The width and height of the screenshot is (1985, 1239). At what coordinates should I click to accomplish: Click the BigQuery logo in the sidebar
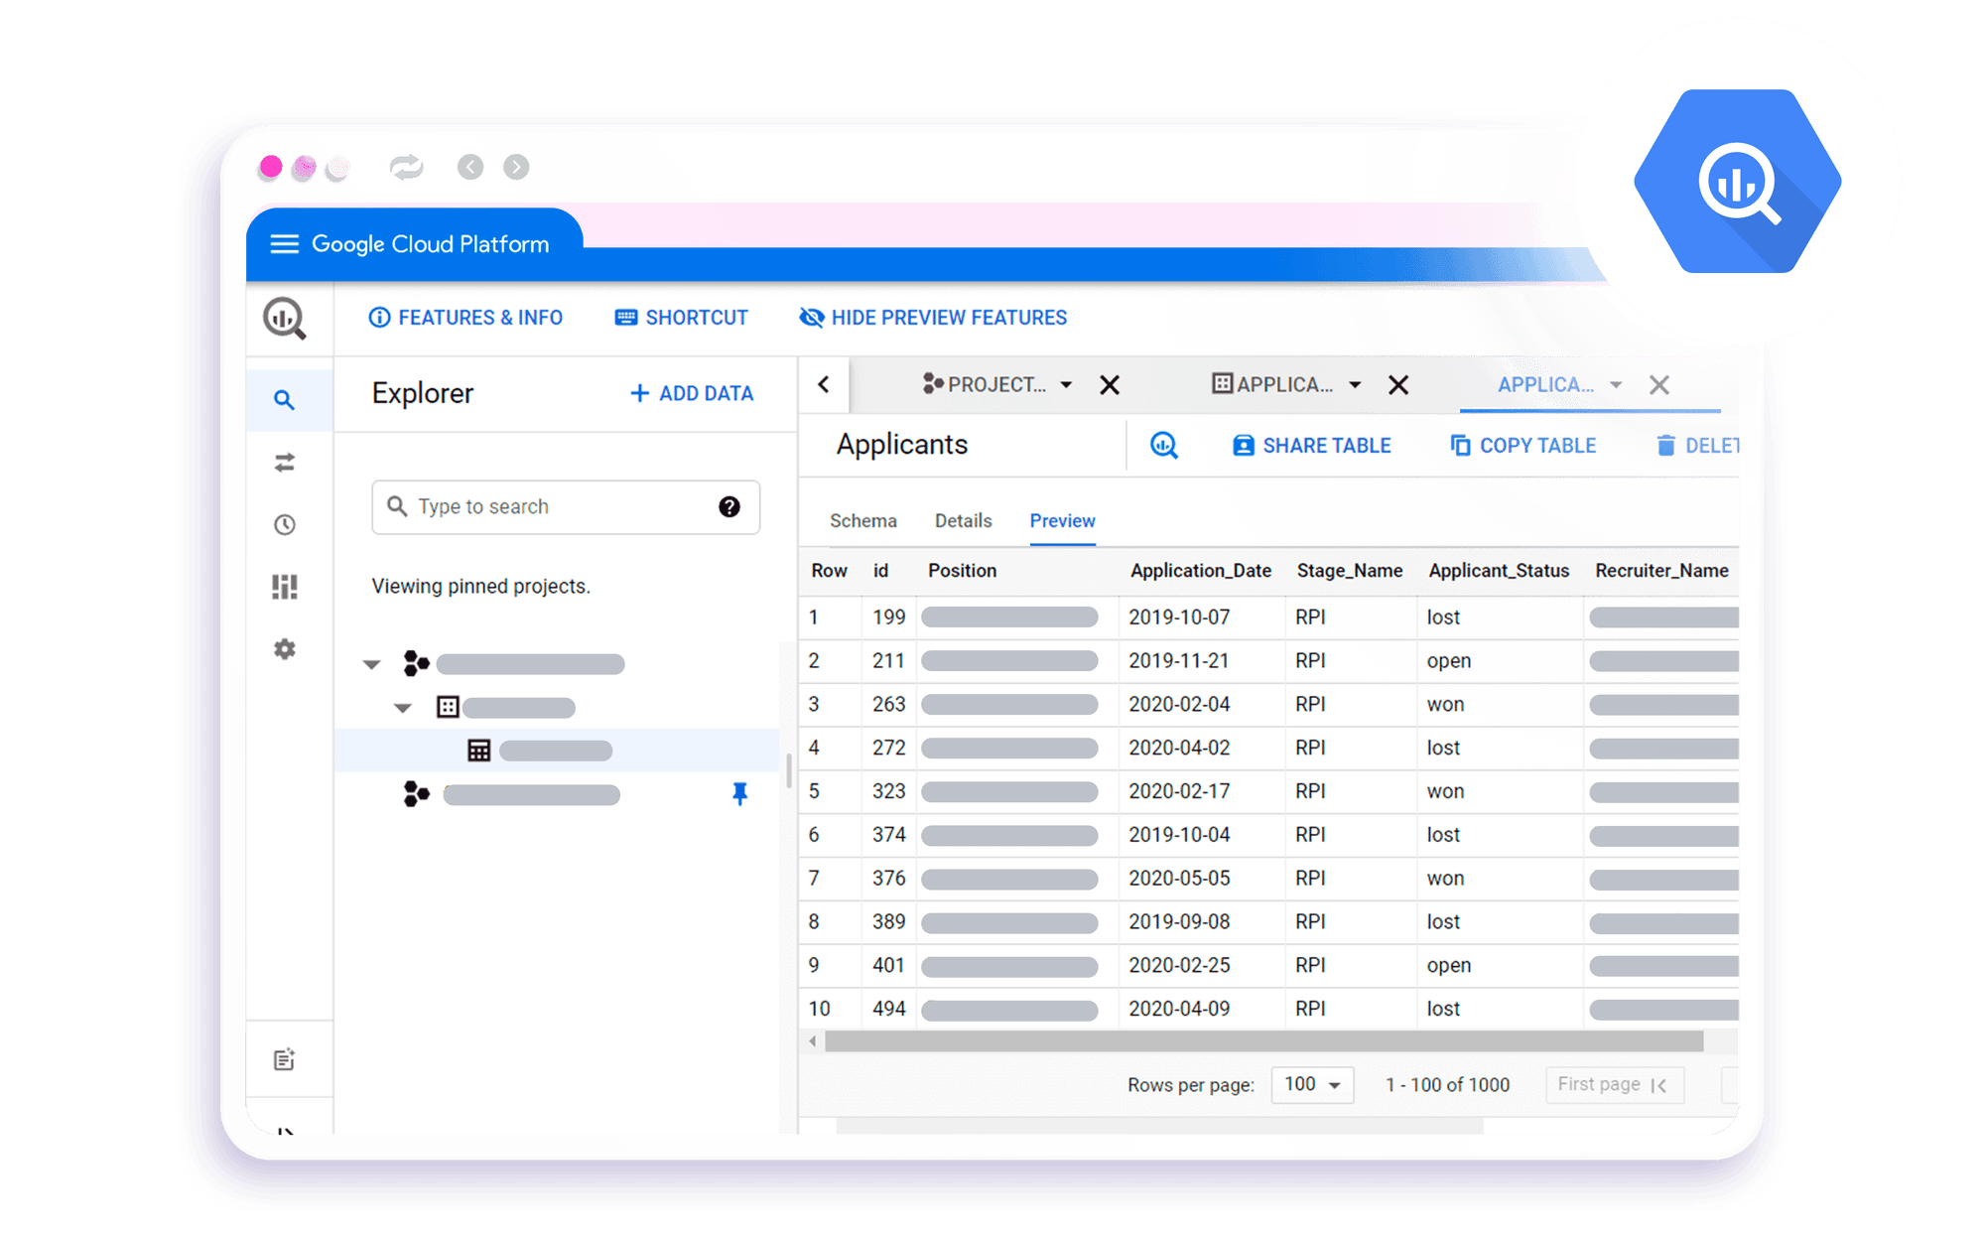pyautogui.click(x=285, y=319)
